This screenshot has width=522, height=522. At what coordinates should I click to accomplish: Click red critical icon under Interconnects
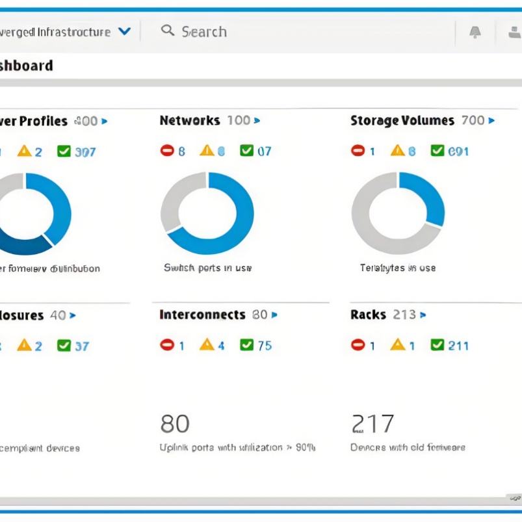[x=167, y=345]
